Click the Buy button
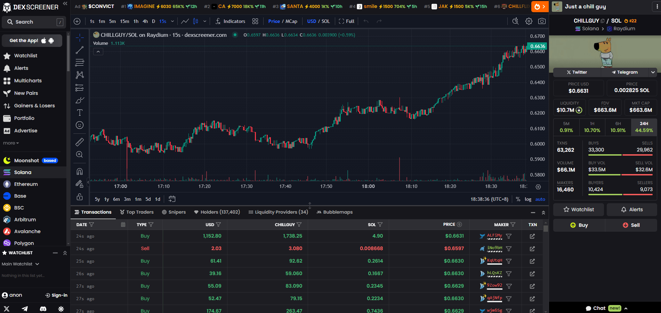The width and height of the screenshot is (661, 313). [579, 225]
